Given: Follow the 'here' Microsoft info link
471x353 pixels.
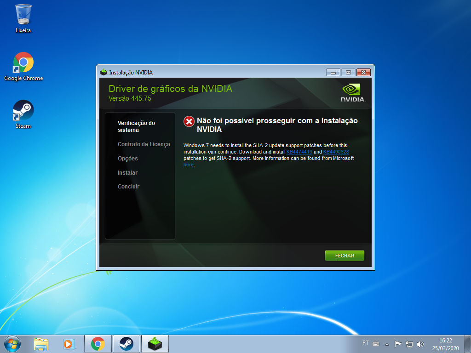Looking at the screenshot, I should pos(188,165).
